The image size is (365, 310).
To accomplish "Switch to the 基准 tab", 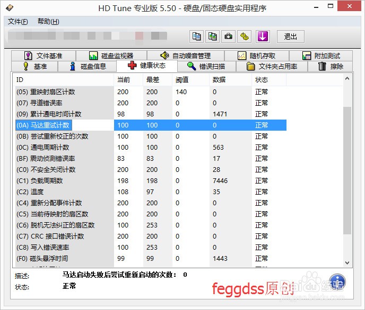I will [x=34, y=66].
